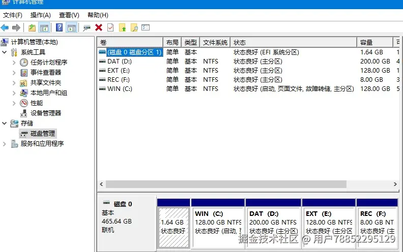
Task: Click the document with checkmark icon
Action: [110, 27]
